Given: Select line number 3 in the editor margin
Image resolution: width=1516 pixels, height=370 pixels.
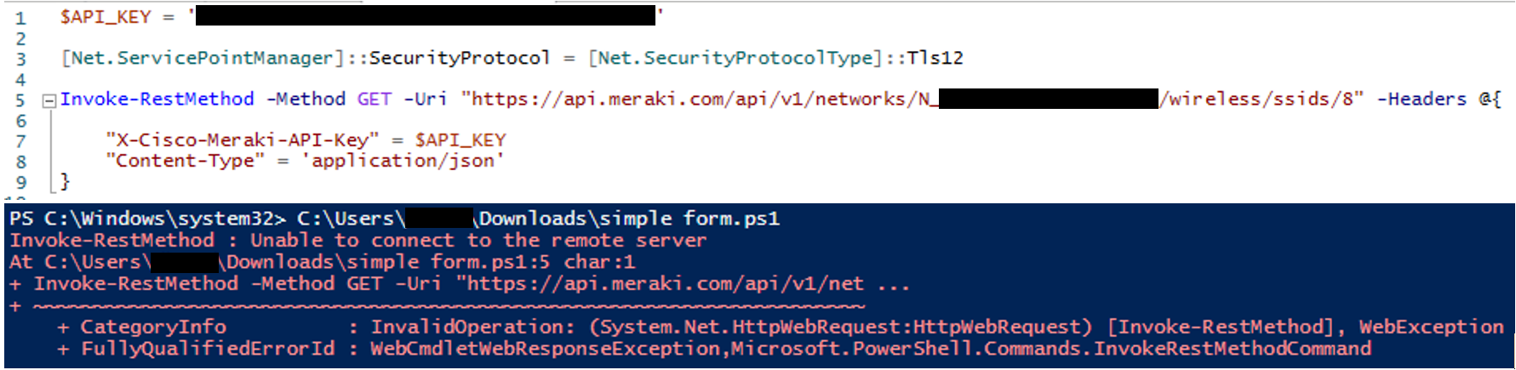Looking at the screenshot, I should [x=20, y=59].
